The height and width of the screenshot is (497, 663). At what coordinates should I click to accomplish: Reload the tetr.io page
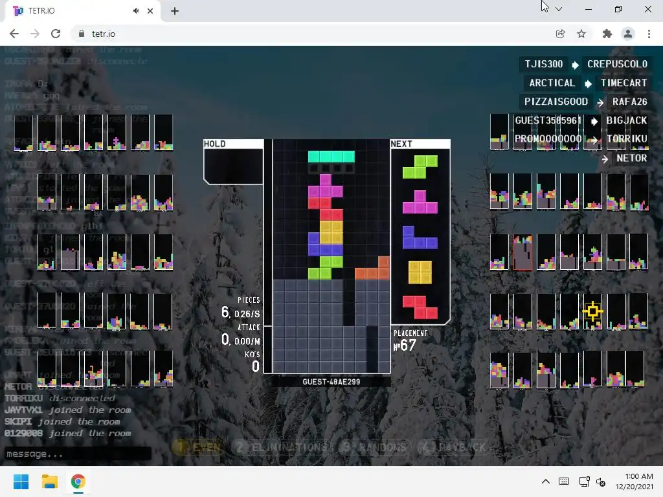56,34
